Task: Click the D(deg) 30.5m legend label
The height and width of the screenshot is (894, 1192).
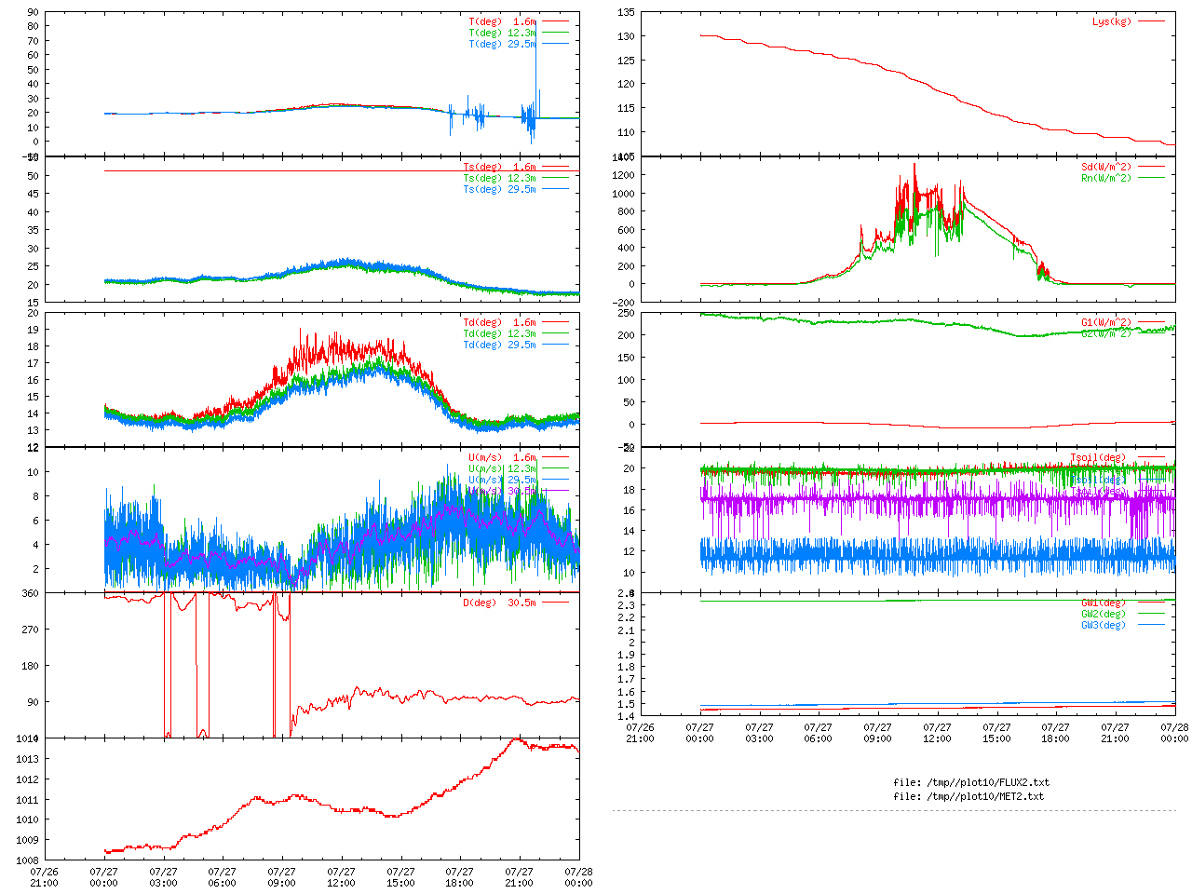Action: point(500,603)
